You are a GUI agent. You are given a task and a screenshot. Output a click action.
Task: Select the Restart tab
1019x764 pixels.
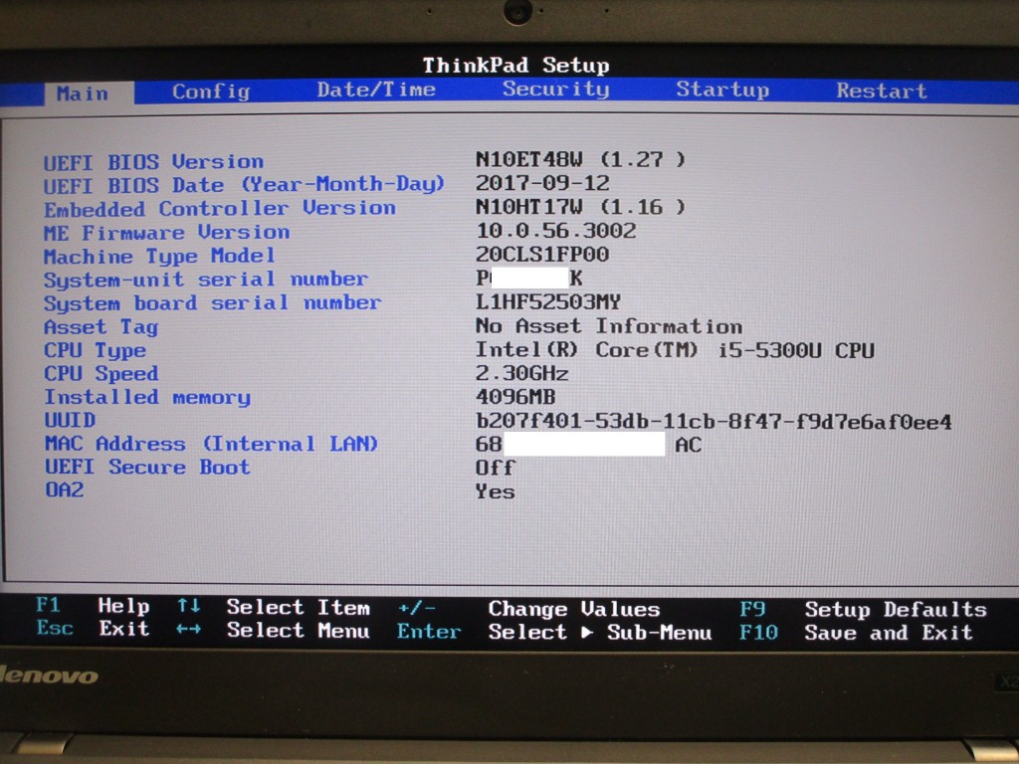point(882,91)
